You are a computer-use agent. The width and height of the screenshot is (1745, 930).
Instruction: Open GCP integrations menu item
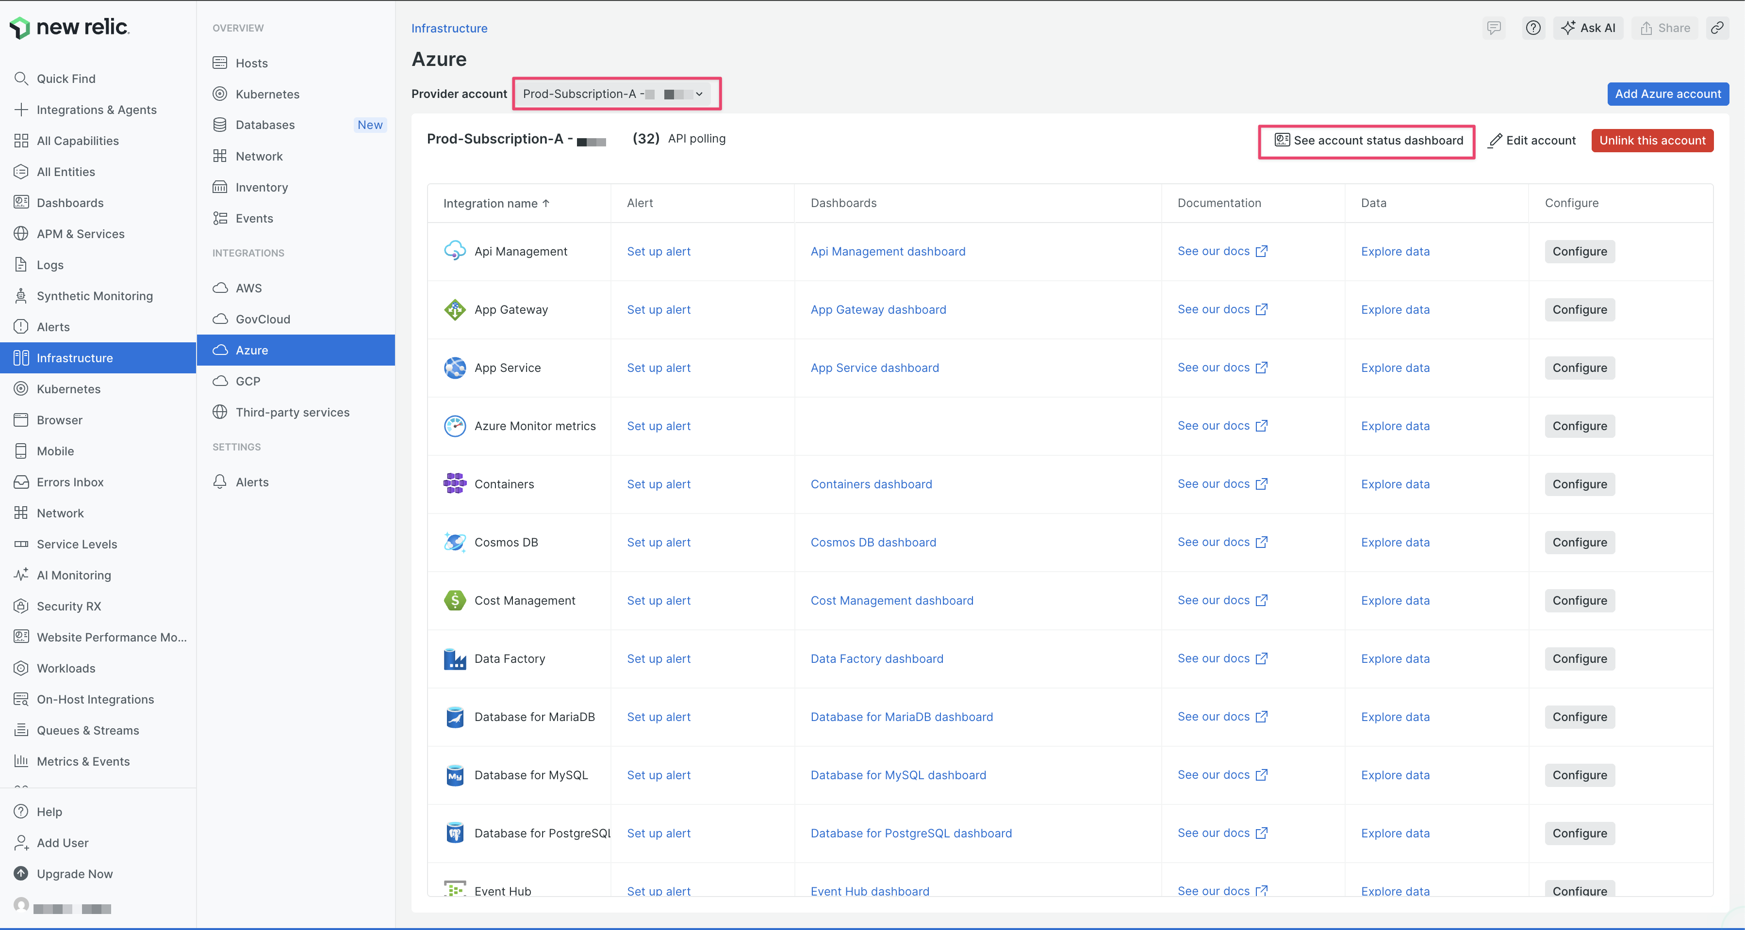tap(248, 381)
